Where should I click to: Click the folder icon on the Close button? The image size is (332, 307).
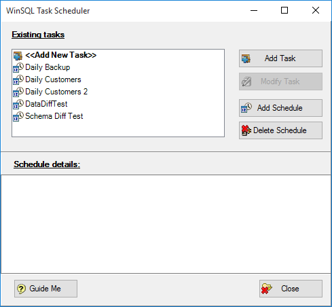pyautogui.click(x=267, y=289)
